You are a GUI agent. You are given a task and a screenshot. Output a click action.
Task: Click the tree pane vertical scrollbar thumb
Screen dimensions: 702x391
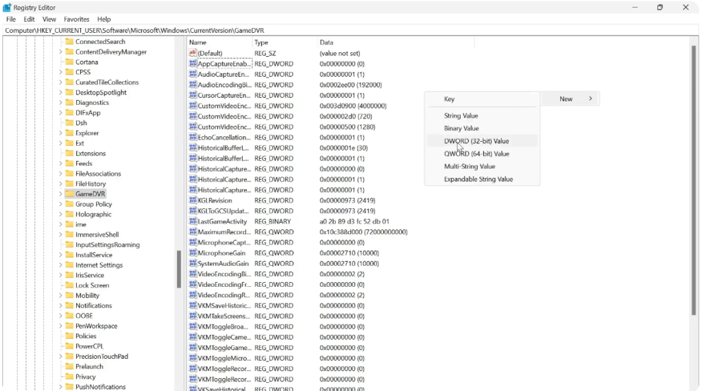point(179,268)
